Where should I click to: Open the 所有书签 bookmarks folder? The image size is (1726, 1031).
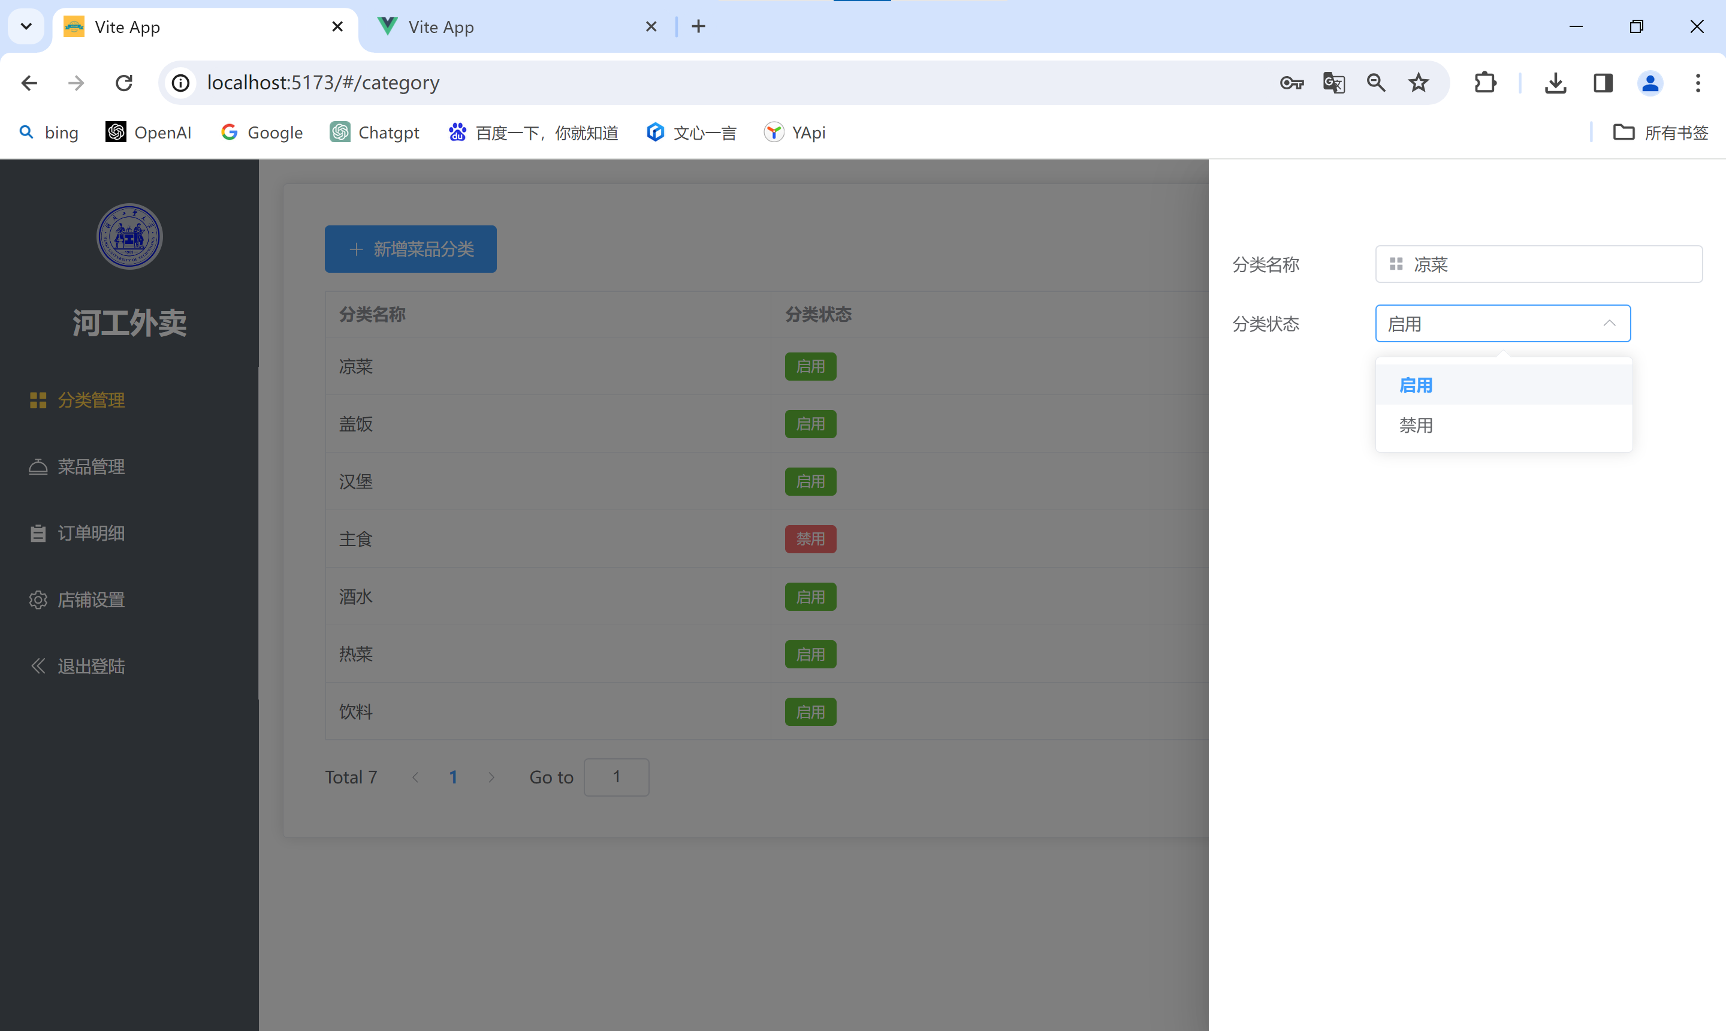pos(1660,132)
